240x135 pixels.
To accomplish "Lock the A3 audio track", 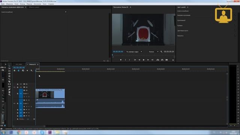I will [18, 113].
